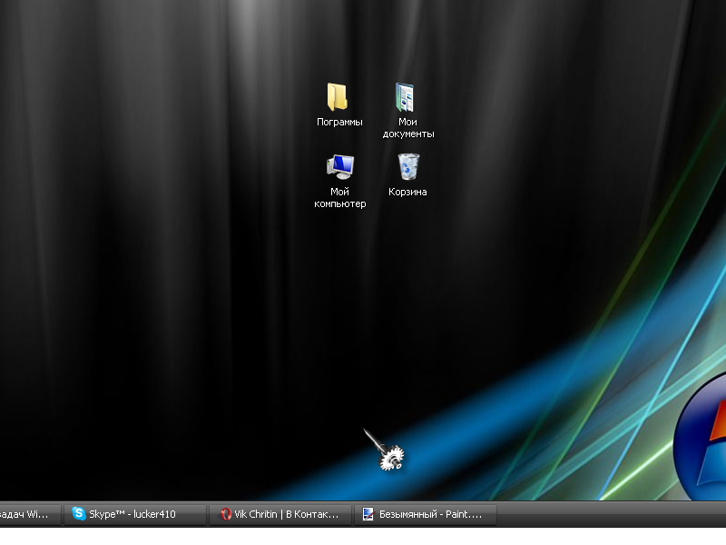Switch to Безымянный - Paint taskbar button
The image size is (726, 545).
coord(426,514)
